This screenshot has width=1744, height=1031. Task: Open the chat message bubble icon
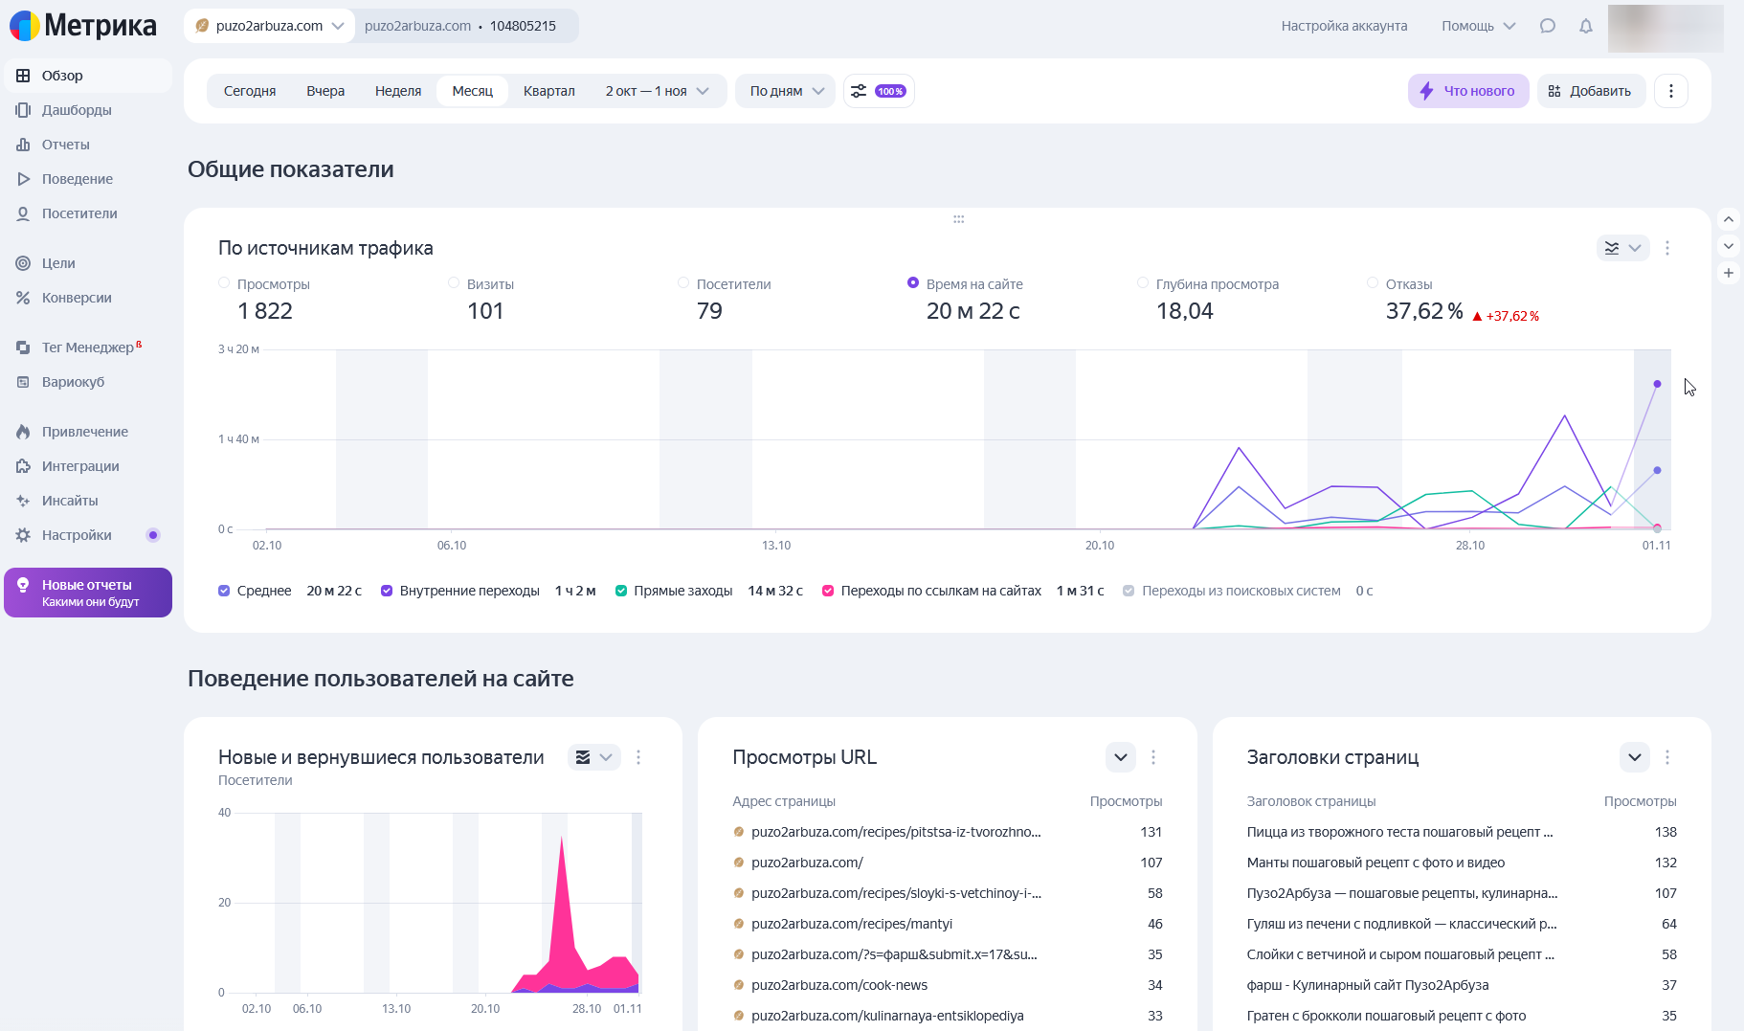pyautogui.click(x=1548, y=26)
